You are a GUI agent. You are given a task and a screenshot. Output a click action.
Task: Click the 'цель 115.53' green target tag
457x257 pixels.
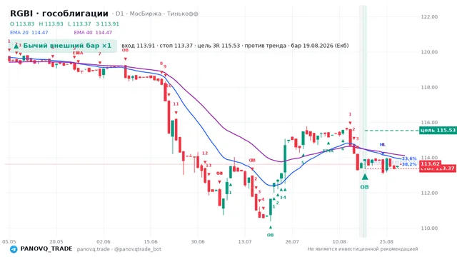(x=438, y=130)
